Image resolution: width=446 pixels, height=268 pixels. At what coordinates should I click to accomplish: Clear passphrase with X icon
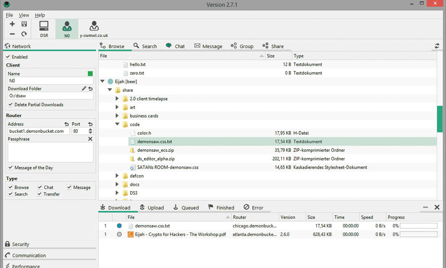coord(90,139)
